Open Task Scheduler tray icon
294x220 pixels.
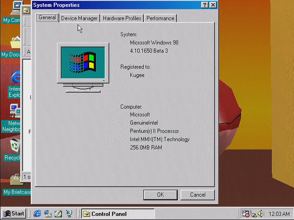point(245,214)
